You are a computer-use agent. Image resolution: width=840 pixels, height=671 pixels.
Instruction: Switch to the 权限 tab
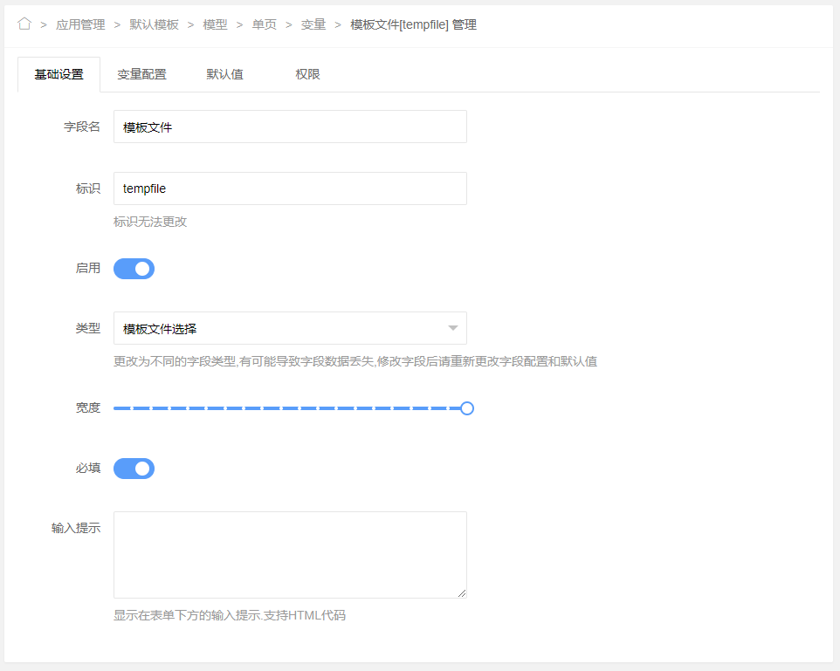coord(307,75)
